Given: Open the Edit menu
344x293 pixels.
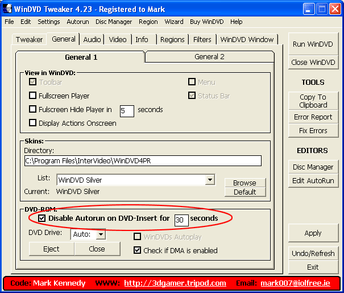Looking at the screenshot, I should [26, 22].
